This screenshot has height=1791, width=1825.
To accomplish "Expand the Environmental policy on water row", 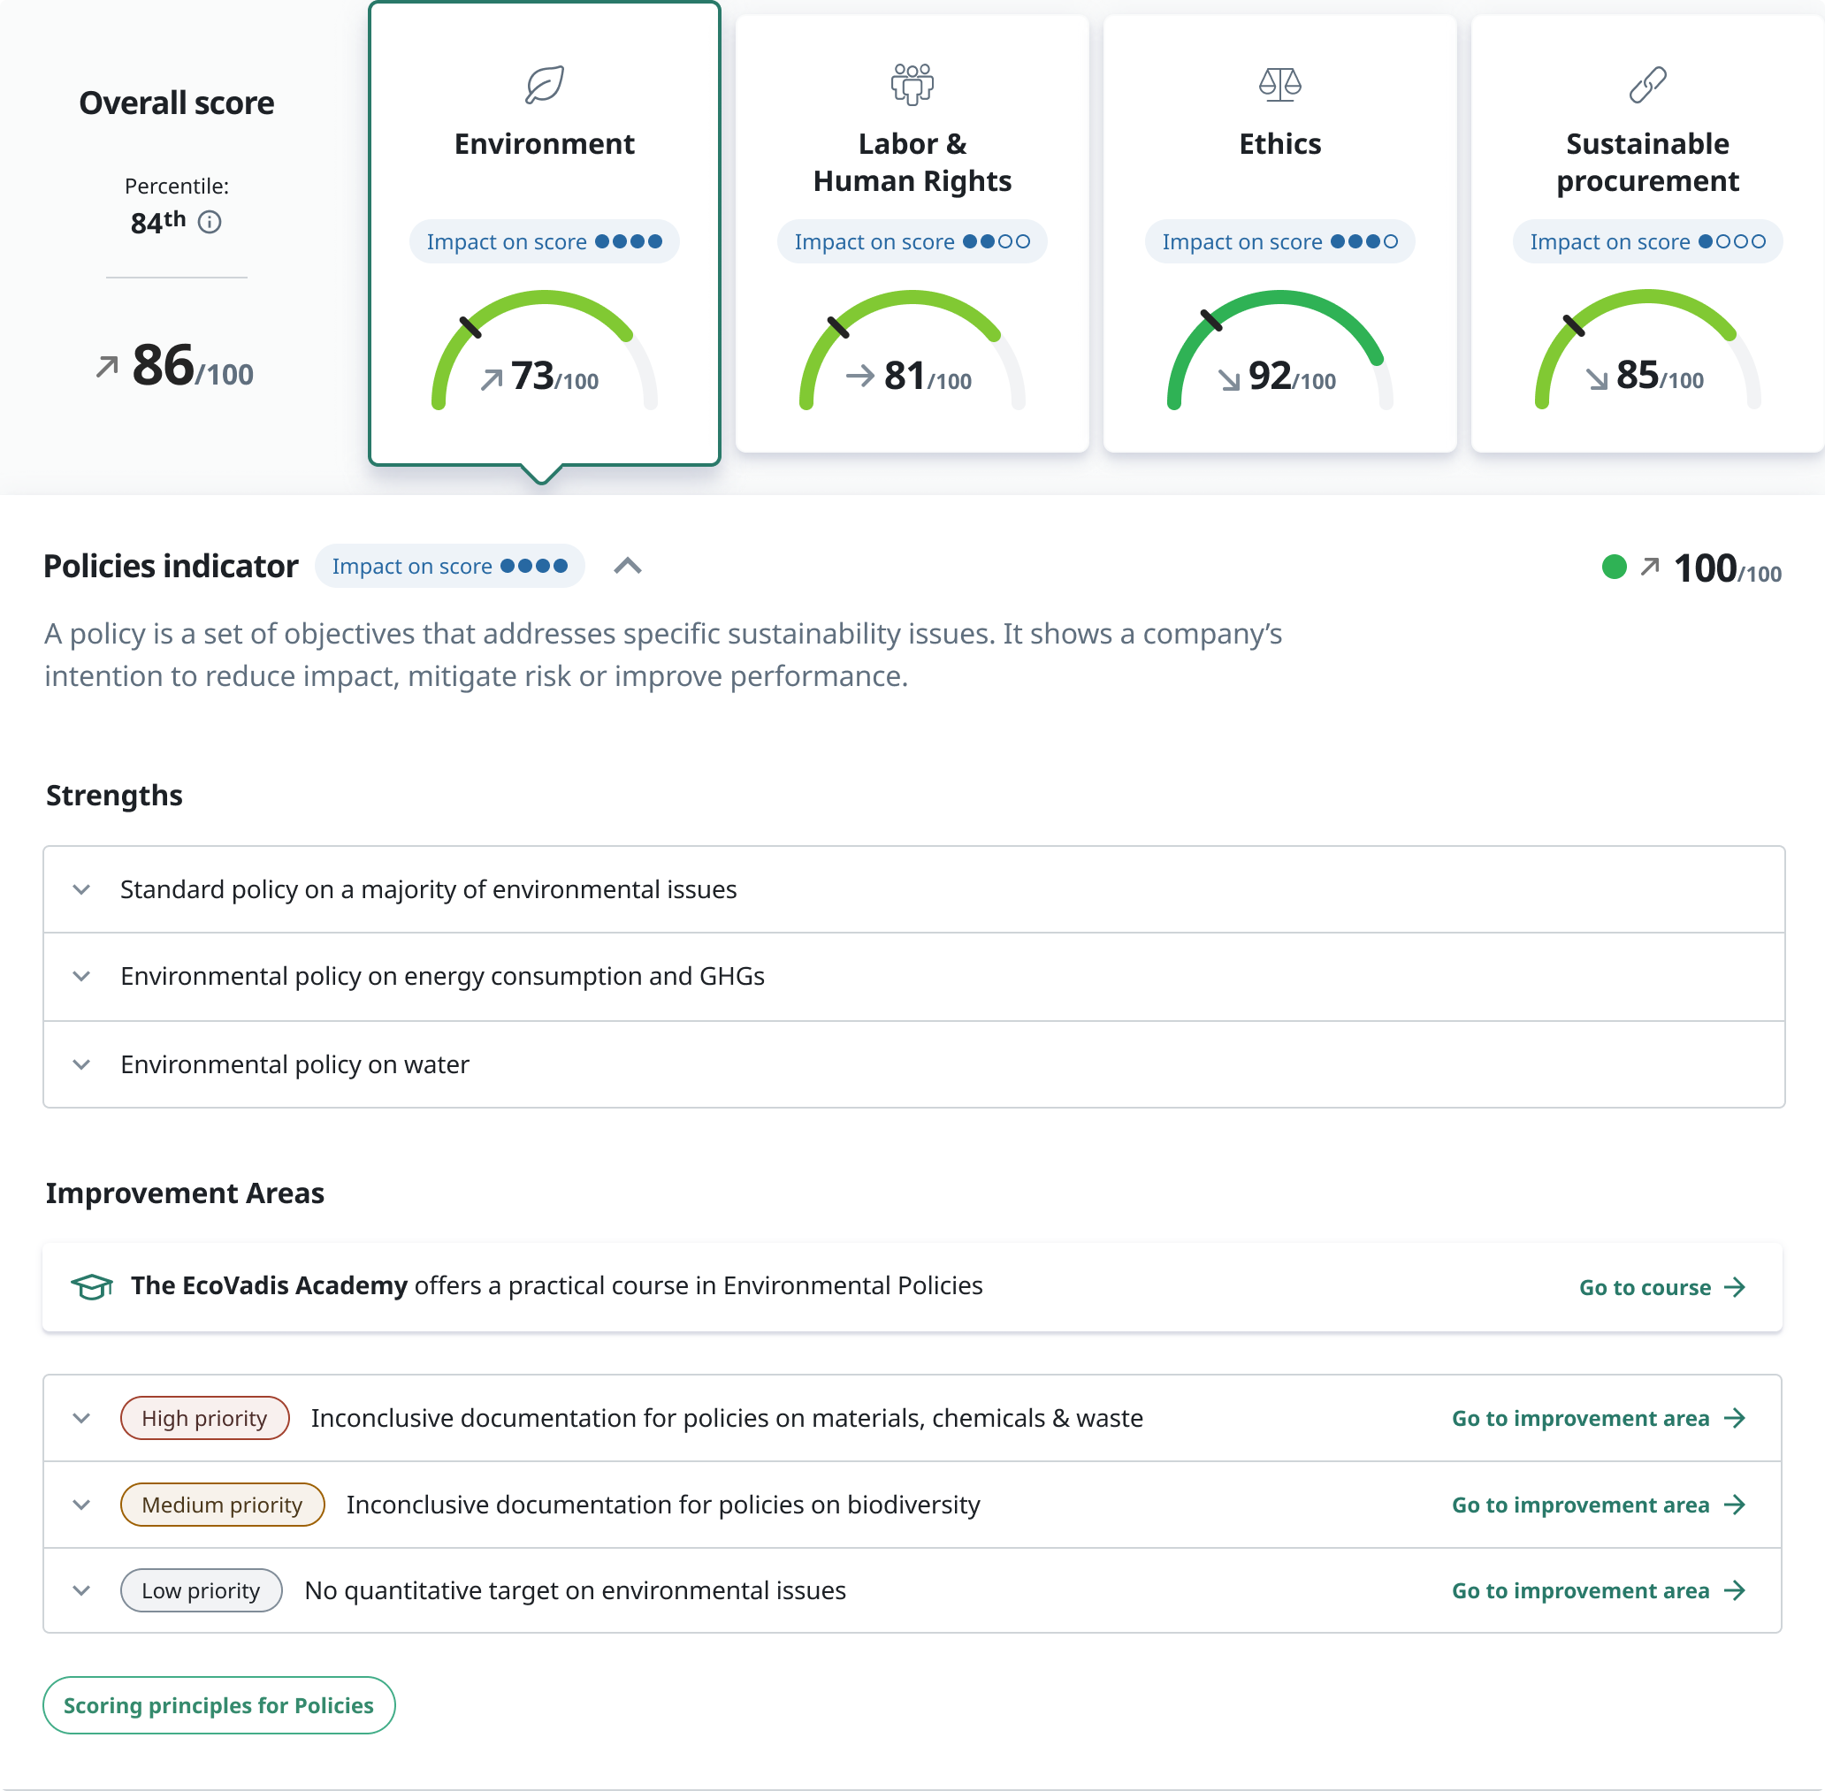I will pyautogui.click(x=82, y=1063).
